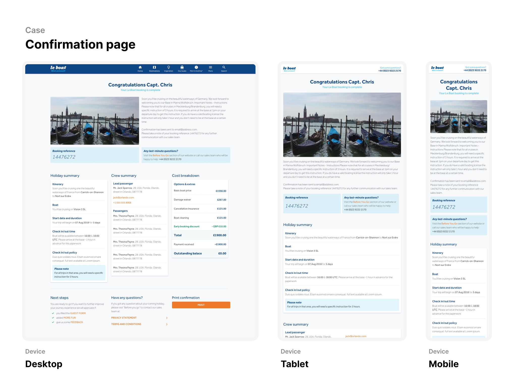
Task: Click the Search magnifier icon
Action: tap(224, 67)
